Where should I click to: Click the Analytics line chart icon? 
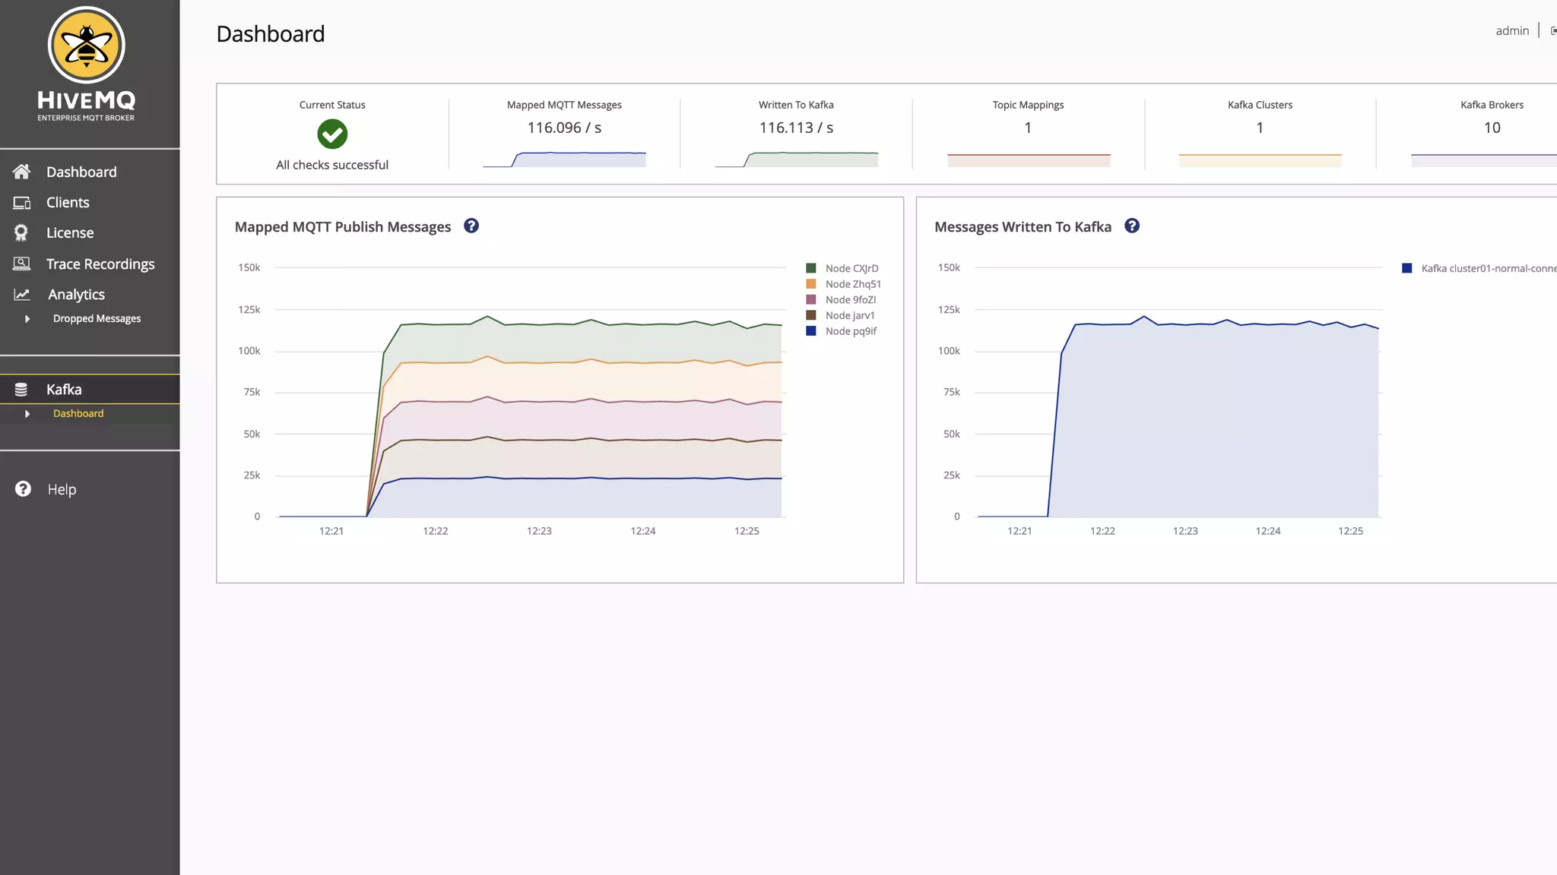point(21,295)
